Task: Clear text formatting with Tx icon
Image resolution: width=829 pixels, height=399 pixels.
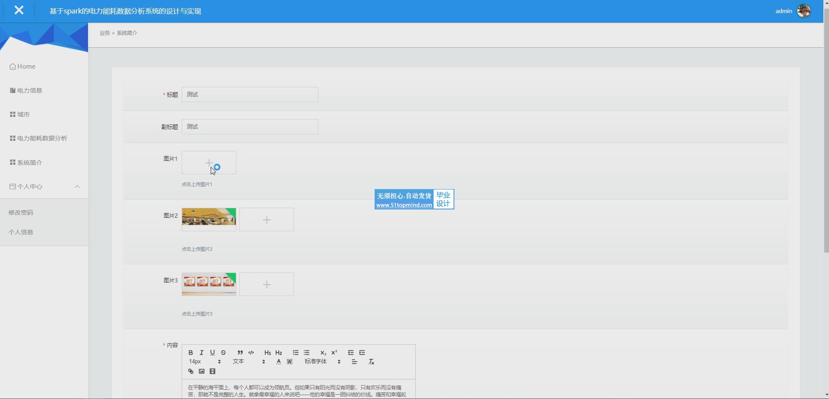Action: (371, 362)
